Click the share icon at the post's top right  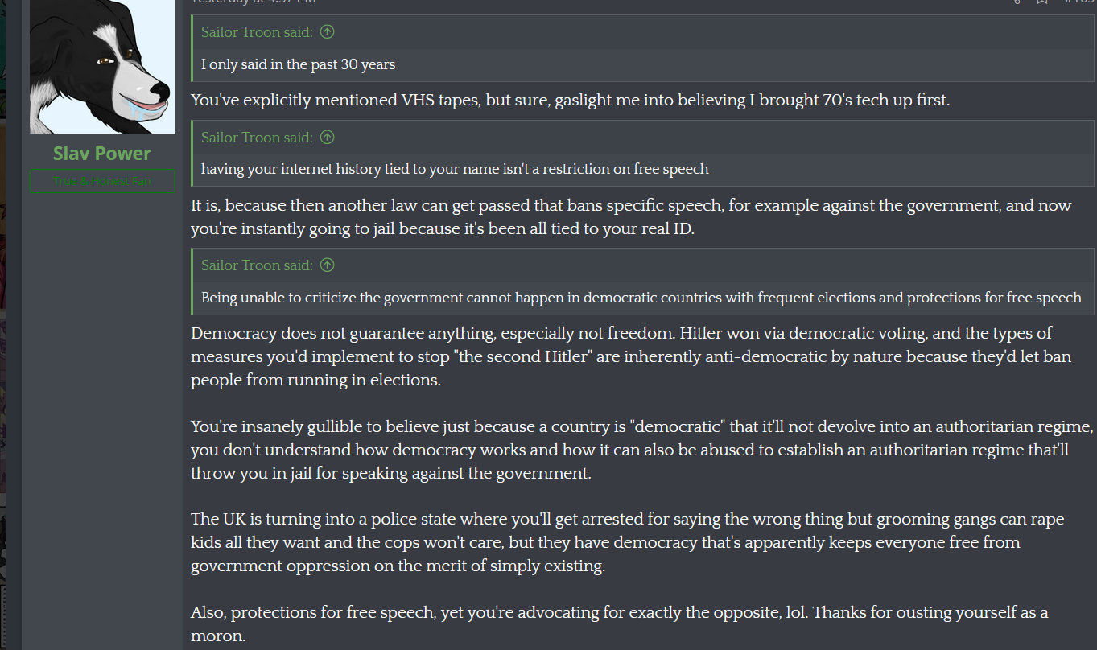point(1017,2)
